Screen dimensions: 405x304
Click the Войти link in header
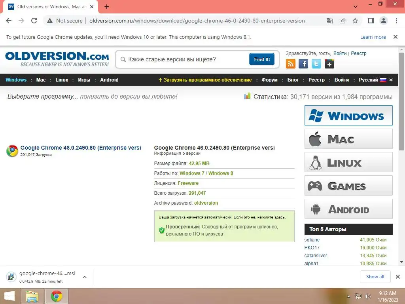click(x=340, y=53)
